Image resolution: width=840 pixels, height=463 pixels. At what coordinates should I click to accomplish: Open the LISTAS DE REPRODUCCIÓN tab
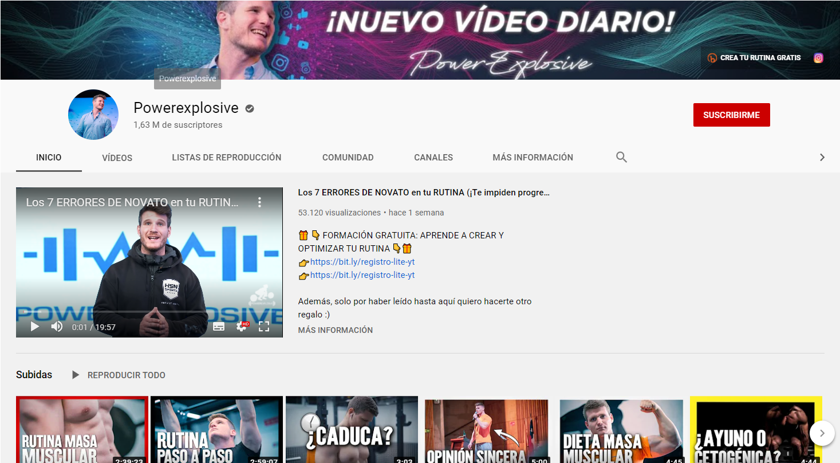point(227,157)
